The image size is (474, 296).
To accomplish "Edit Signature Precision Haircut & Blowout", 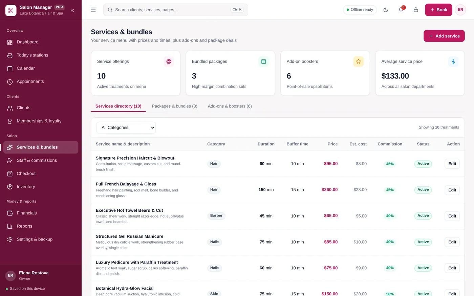I will [x=452, y=164].
